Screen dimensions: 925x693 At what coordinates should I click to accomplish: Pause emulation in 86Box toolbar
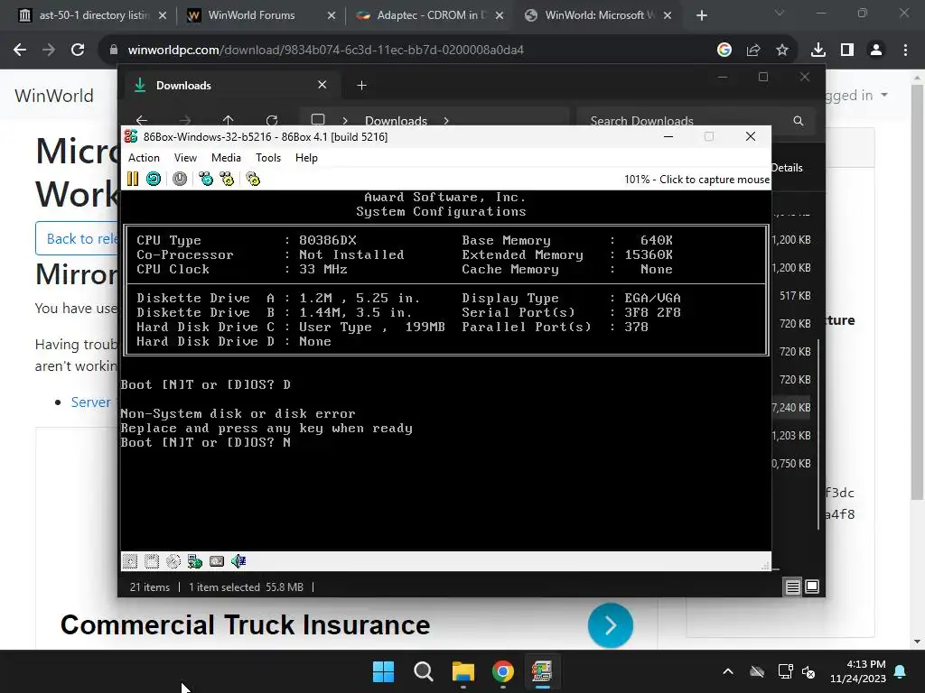click(133, 179)
